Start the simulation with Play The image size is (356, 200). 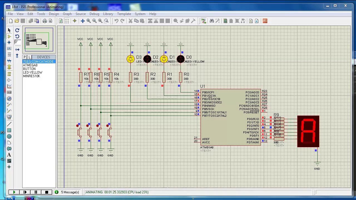tap(14, 192)
